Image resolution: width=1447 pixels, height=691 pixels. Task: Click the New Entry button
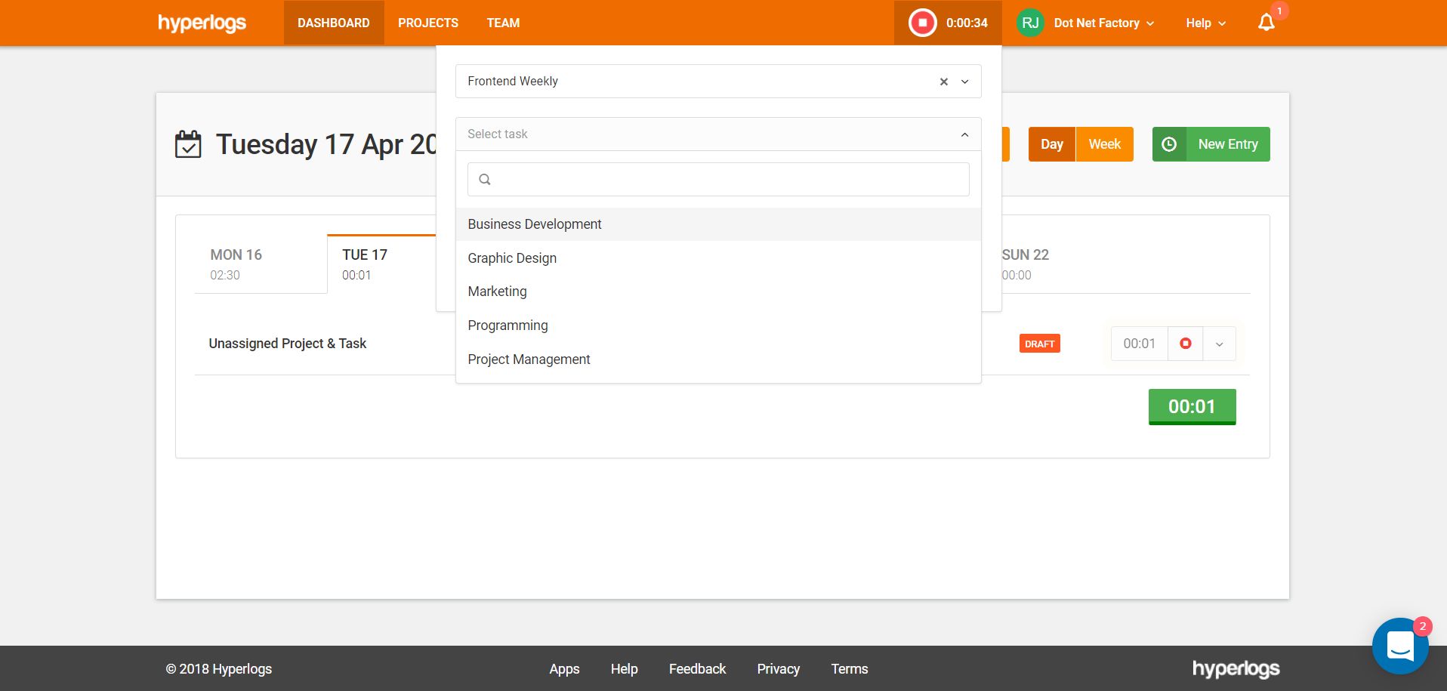(x=1226, y=143)
